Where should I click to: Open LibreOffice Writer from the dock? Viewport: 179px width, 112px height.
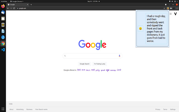tap(3, 31)
